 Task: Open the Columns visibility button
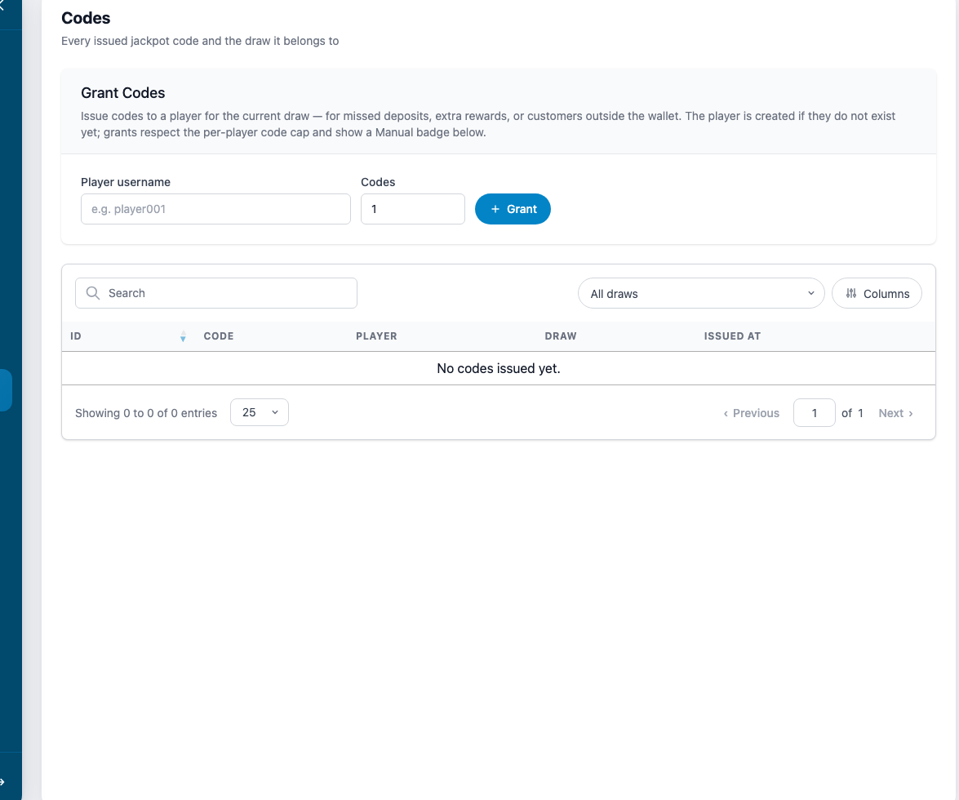click(877, 294)
